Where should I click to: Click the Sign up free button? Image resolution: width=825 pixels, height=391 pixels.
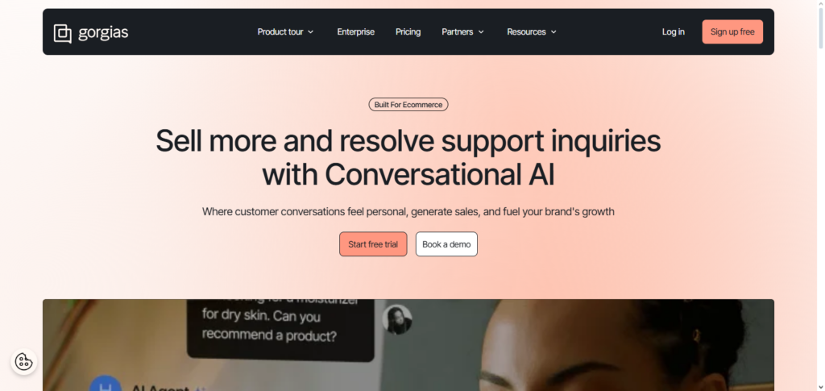[732, 32]
